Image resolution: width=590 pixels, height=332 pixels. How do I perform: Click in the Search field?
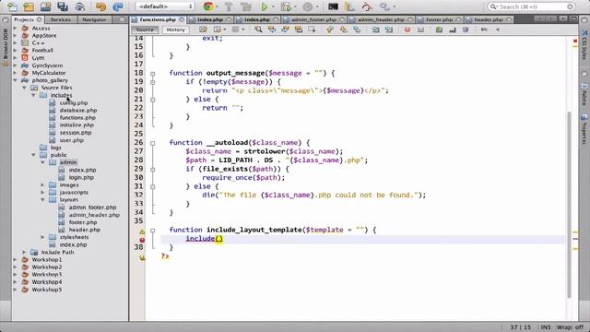click(x=531, y=6)
